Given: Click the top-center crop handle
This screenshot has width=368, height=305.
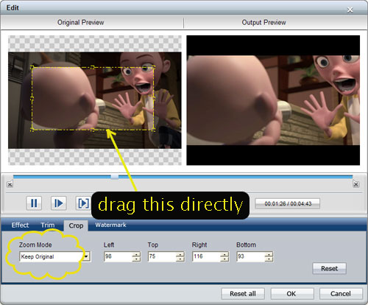Looking at the screenshot, I should point(92,67).
